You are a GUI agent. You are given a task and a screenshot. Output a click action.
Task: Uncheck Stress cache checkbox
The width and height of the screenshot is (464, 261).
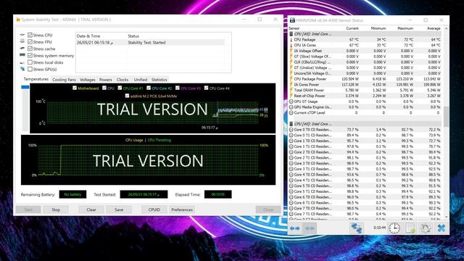tap(30, 49)
